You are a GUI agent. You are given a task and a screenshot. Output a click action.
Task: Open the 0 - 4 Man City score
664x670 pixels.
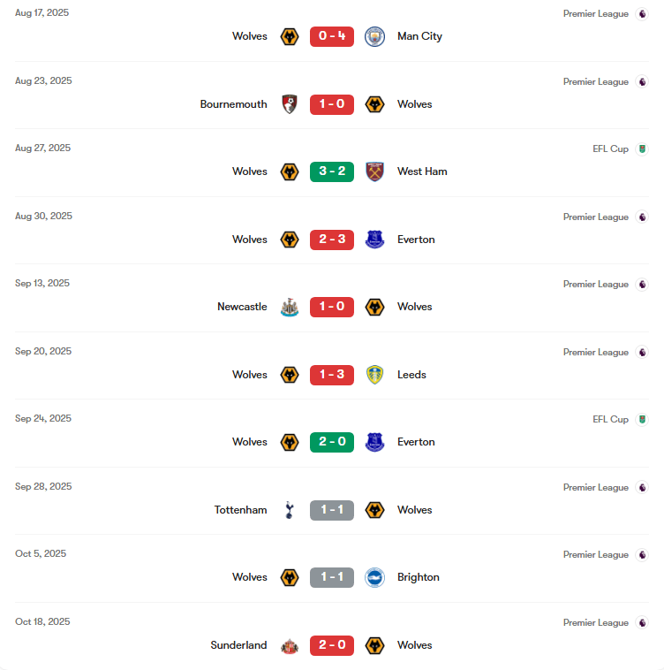[x=332, y=36]
